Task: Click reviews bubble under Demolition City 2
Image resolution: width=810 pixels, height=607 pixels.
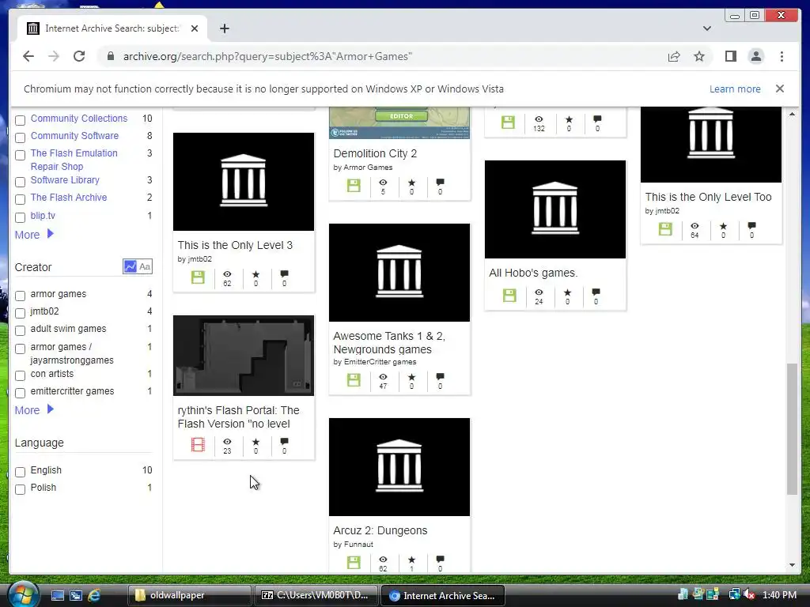Action: click(x=440, y=183)
